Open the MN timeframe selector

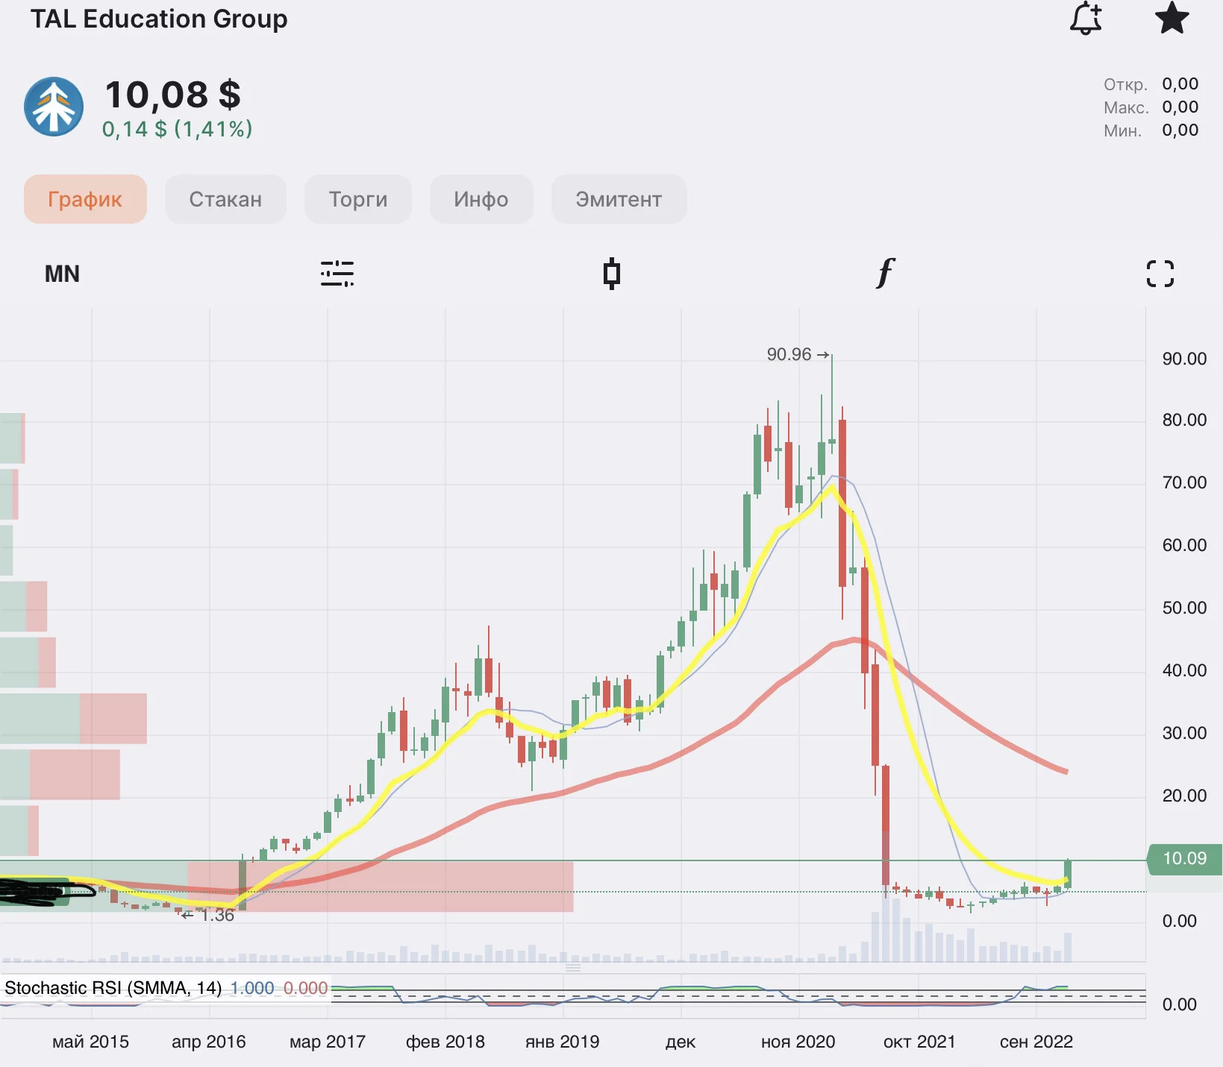click(62, 274)
